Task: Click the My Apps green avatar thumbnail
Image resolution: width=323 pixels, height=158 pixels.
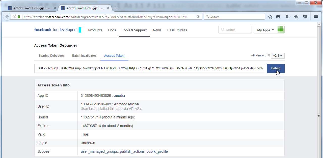Action: [281, 29]
